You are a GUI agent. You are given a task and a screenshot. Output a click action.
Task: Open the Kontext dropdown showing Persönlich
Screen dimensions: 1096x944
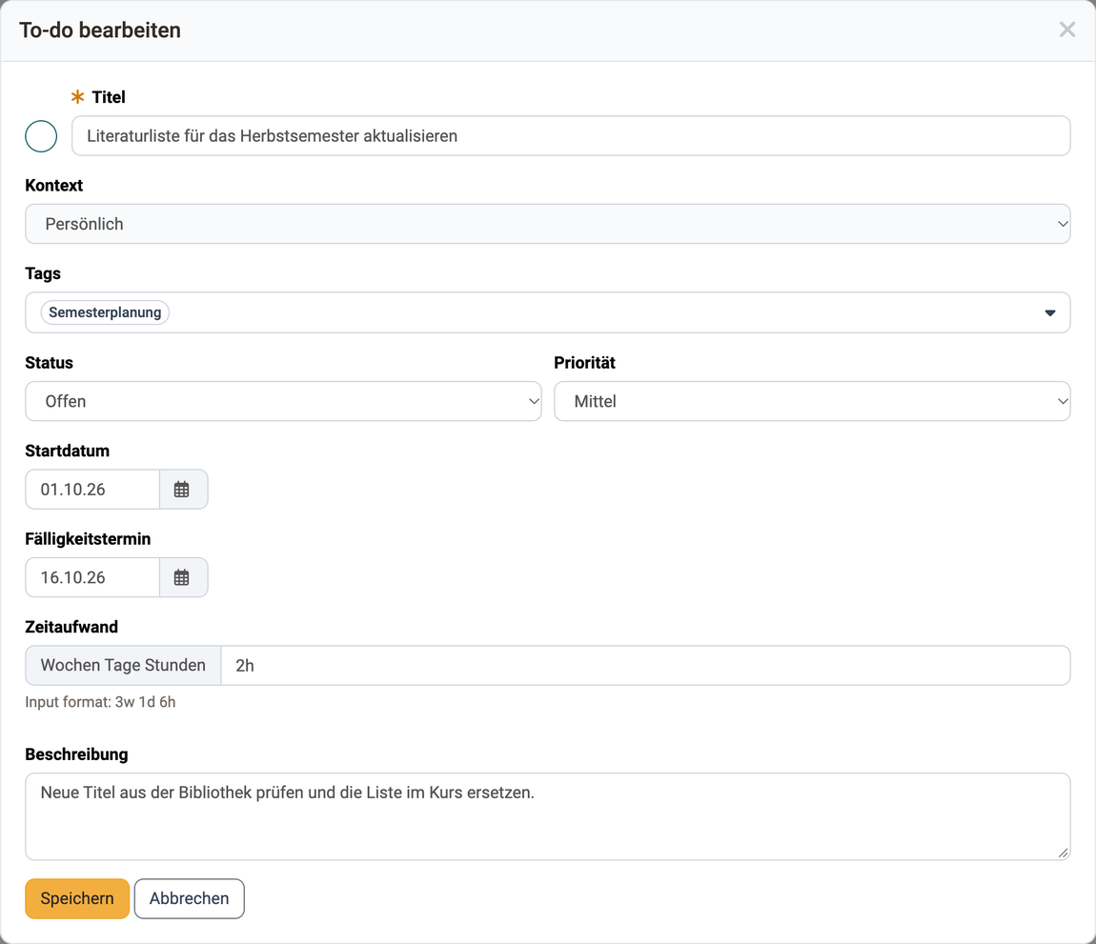click(547, 224)
